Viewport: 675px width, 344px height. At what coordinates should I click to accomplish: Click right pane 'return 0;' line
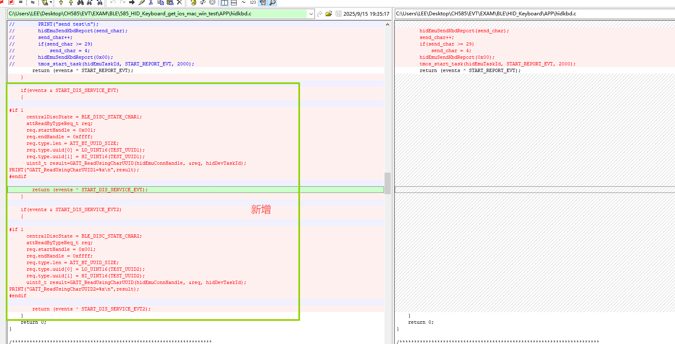pos(421,322)
